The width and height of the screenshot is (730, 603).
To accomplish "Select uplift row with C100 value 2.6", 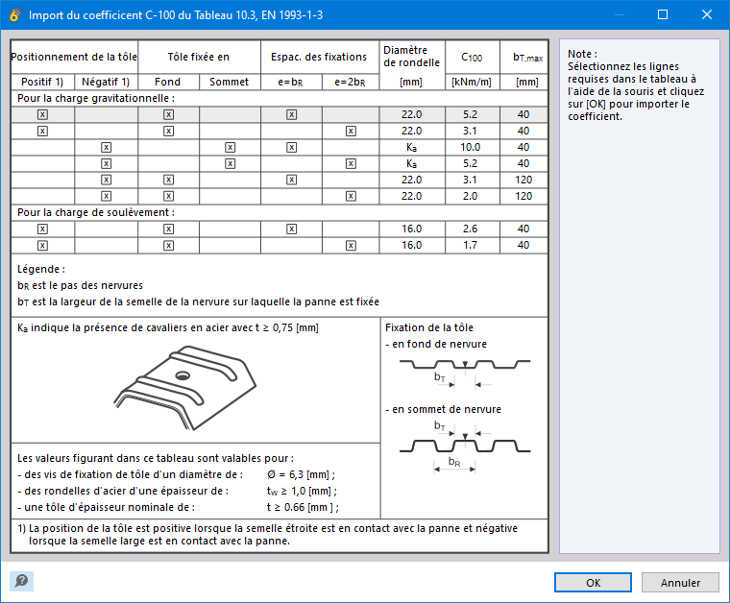I will coord(279,229).
